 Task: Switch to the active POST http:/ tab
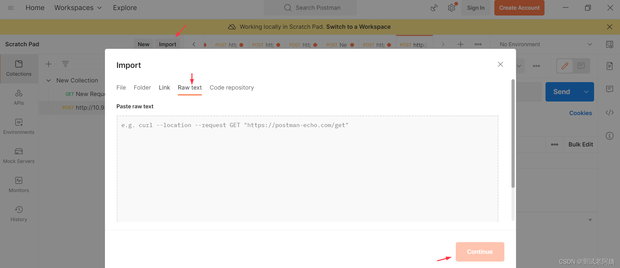pos(414,45)
